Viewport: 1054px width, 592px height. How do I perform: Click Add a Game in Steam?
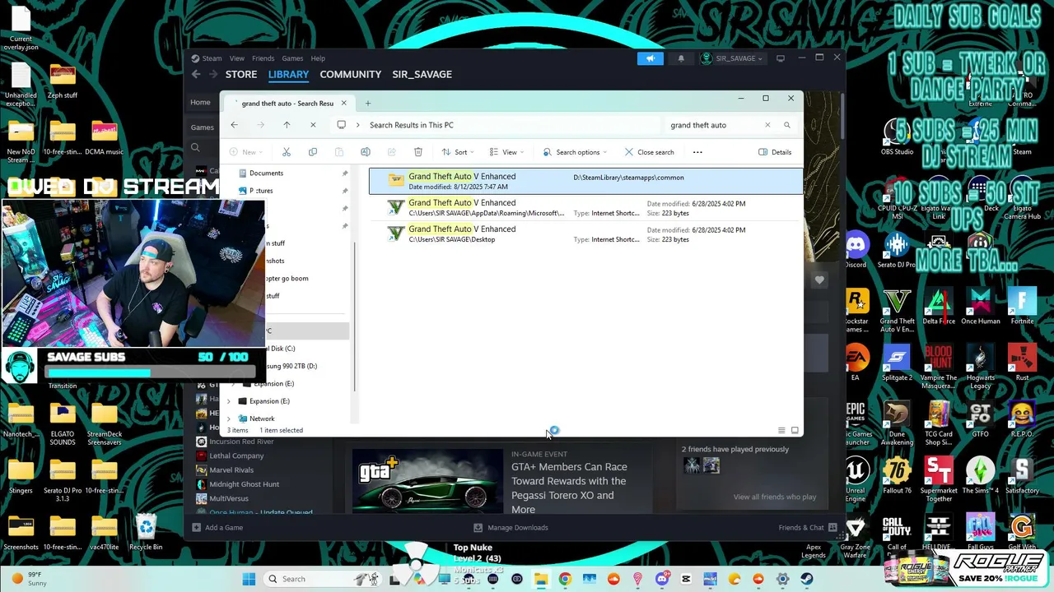pyautogui.click(x=218, y=528)
